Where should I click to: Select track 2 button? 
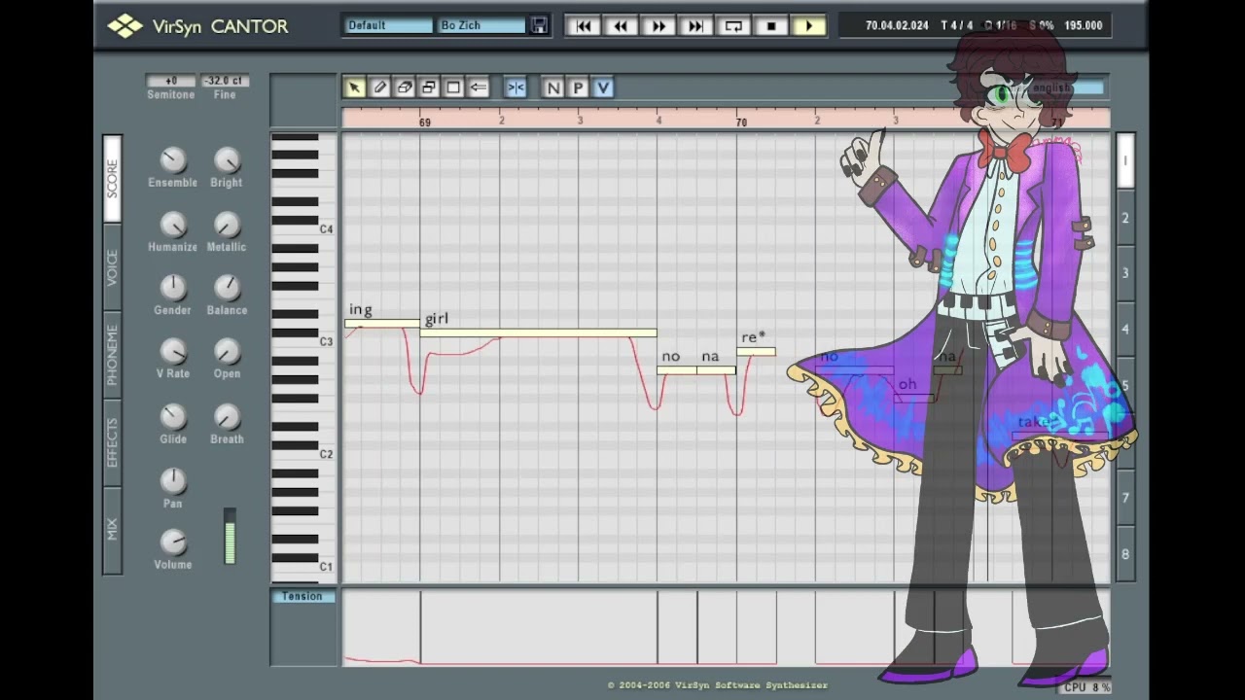tap(1125, 218)
